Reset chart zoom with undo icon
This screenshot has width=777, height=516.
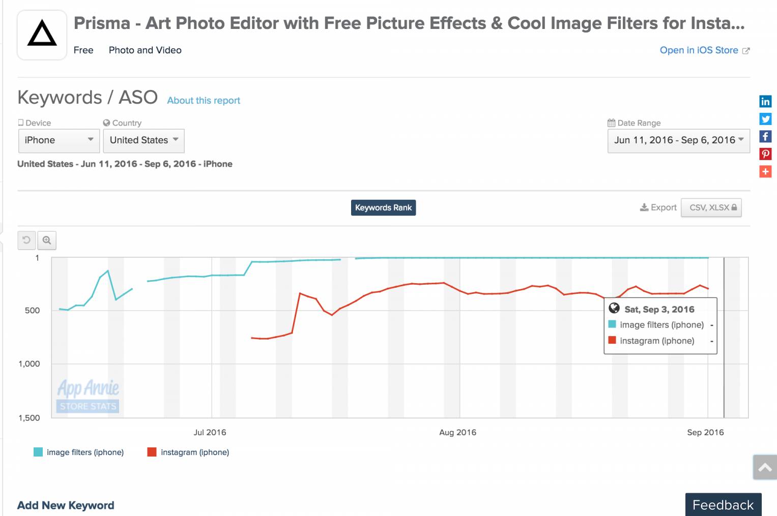click(26, 240)
